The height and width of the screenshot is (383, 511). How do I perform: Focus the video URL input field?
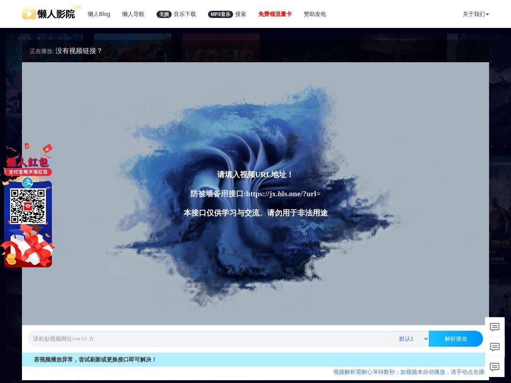point(210,339)
